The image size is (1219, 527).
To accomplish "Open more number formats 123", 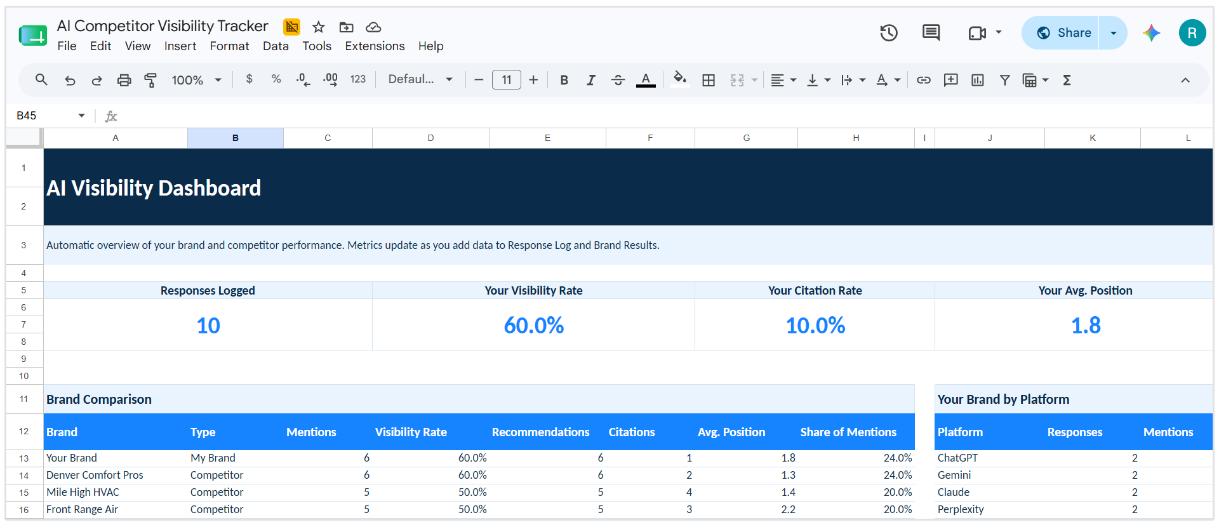I will click(x=358, y=79).
